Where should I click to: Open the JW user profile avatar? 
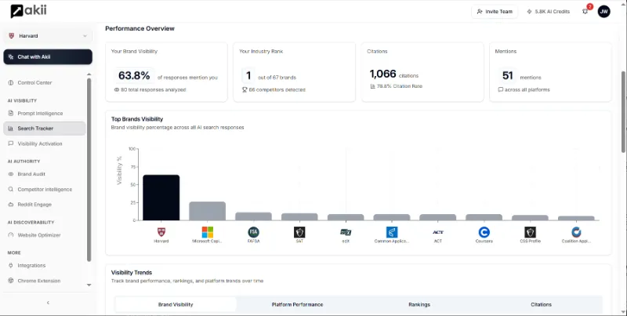tap(603, 11)
